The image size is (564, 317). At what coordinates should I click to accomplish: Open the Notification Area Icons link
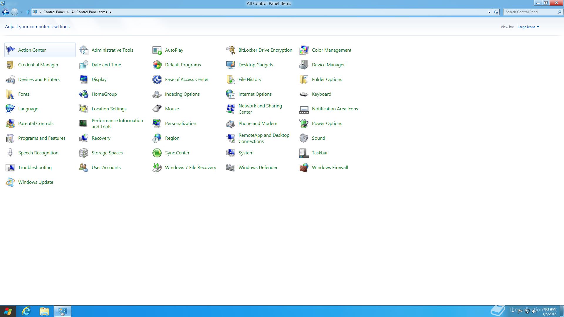click(335, 109)
